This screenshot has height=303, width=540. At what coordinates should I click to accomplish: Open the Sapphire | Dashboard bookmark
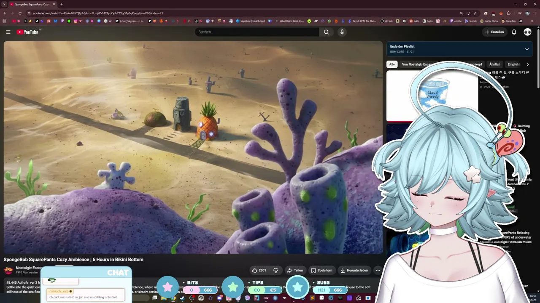251,21
